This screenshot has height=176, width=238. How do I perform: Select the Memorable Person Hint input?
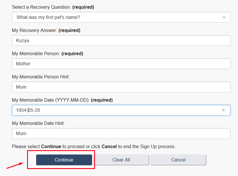point(121,87)
